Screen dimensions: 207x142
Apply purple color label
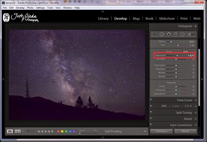coord(74,131)
